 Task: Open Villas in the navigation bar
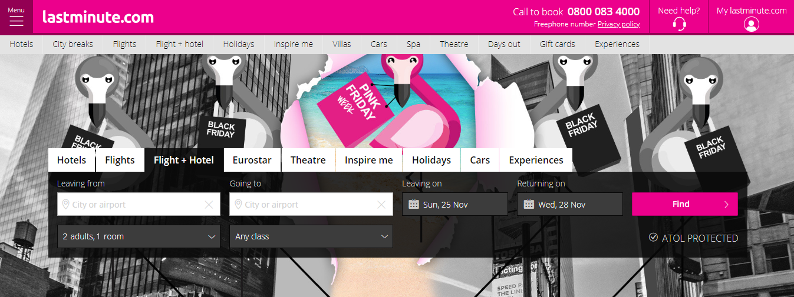click(x=342, y=44)
